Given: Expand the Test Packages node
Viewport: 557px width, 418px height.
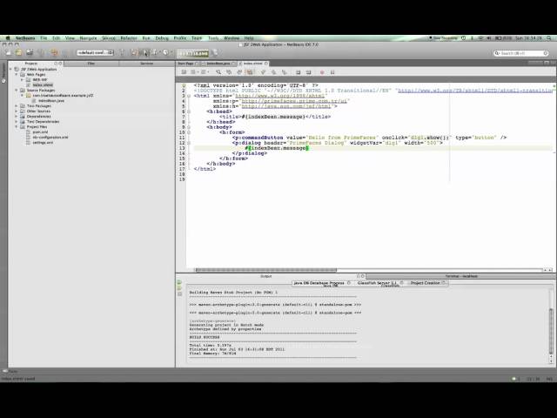Looking at the screenshot, I should [x=17, y=106].
